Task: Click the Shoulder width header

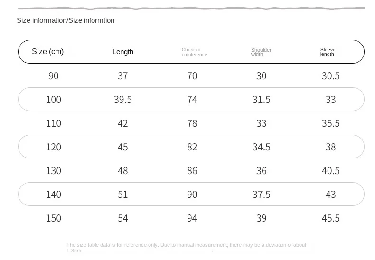Action: click(261, 52)
